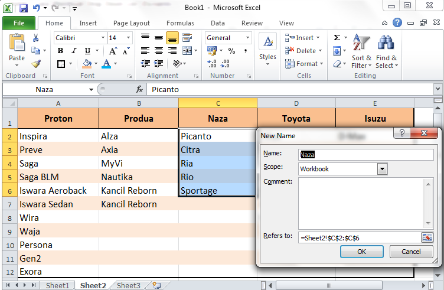Switch to the Insert tab

pyautogui.click(x=88, y=23)
